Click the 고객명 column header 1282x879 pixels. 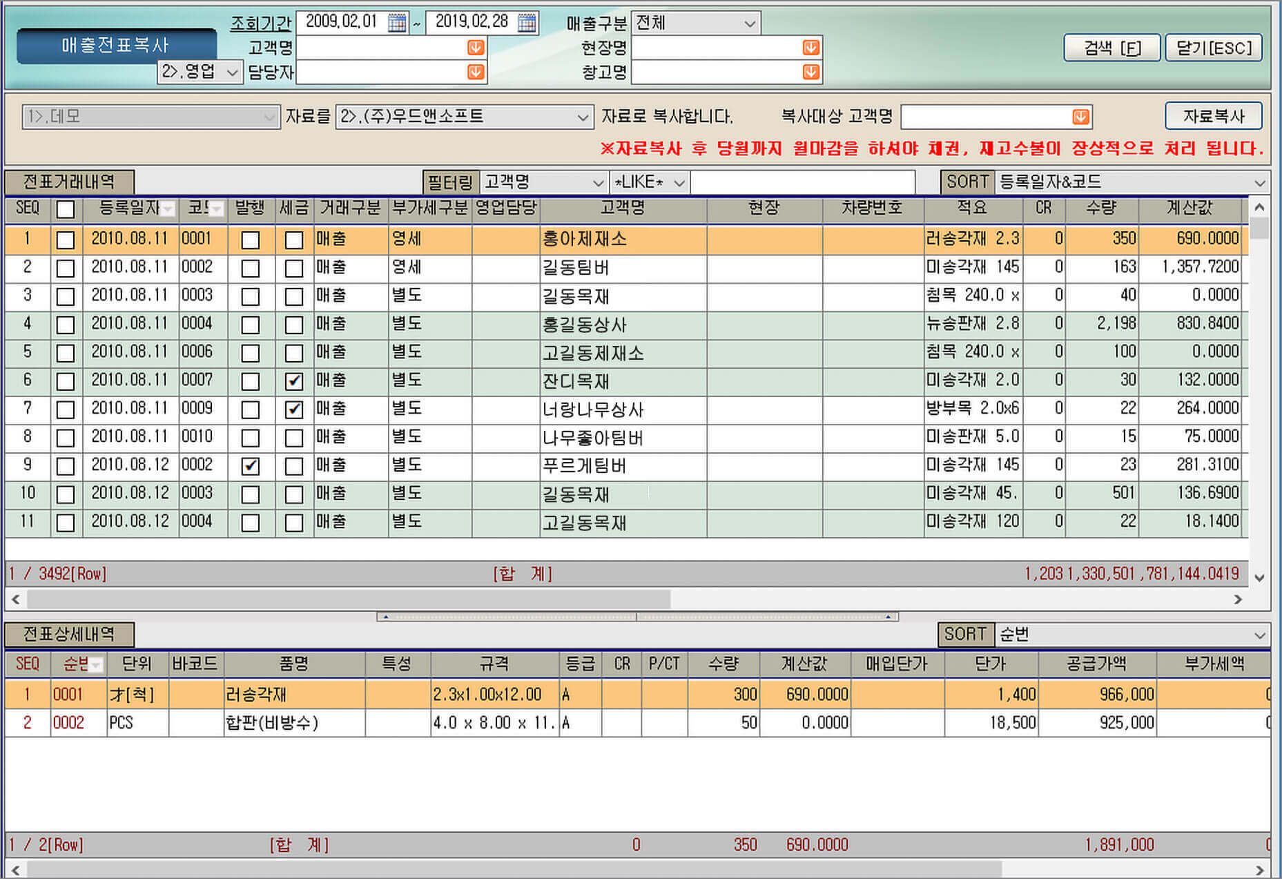[x=623, y=208]
